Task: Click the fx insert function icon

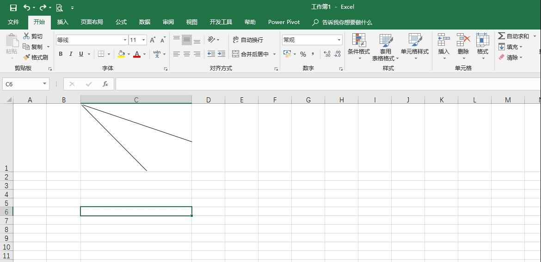Action: (105, 84)
